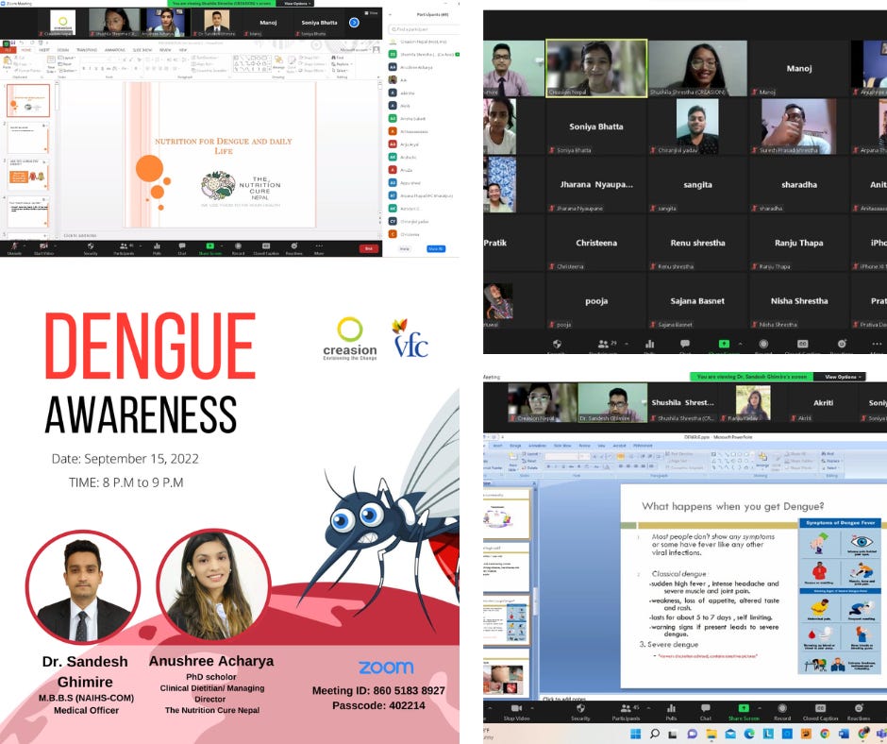Select the Soniya Bhatta tile in gallery view

[x=595, y=127]
